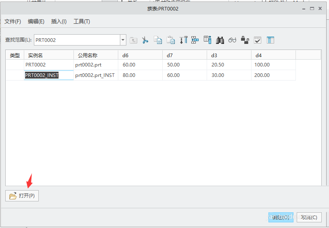Viewport: 329px width, 228px height.
Task: Click the edit table spreadsheet icon
Action: click(x=270, y=40)
